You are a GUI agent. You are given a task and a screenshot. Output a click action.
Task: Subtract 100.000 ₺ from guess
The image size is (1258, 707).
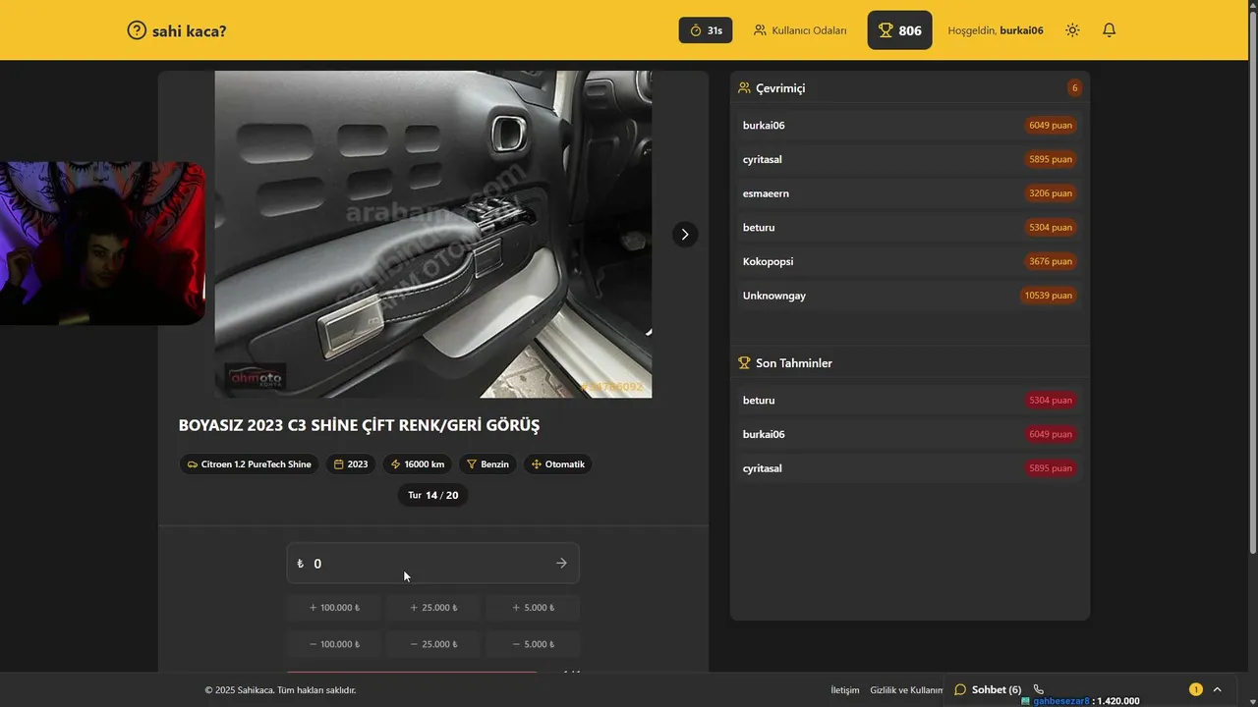tap(334, 644)
